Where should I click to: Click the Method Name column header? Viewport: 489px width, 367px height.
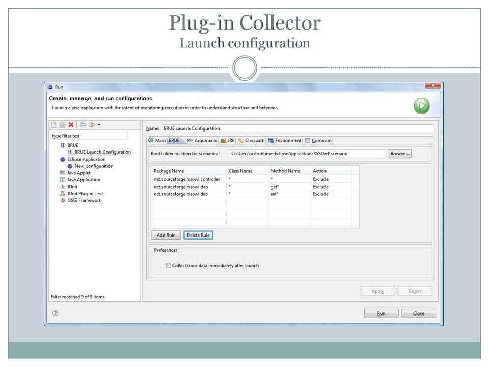click(x=289, y=171)
